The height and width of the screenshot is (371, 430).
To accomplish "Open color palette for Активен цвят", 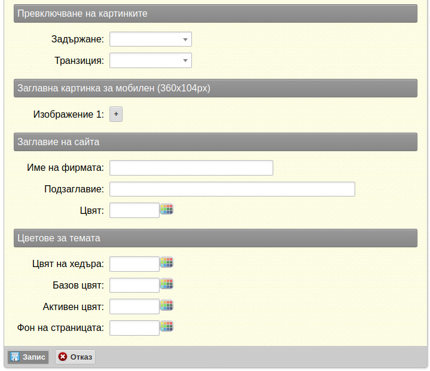I will coord(166,305).
